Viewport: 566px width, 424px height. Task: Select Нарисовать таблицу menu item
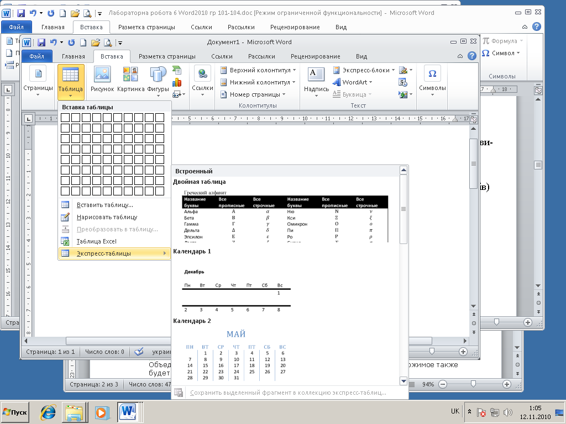[x=114, y=217]
